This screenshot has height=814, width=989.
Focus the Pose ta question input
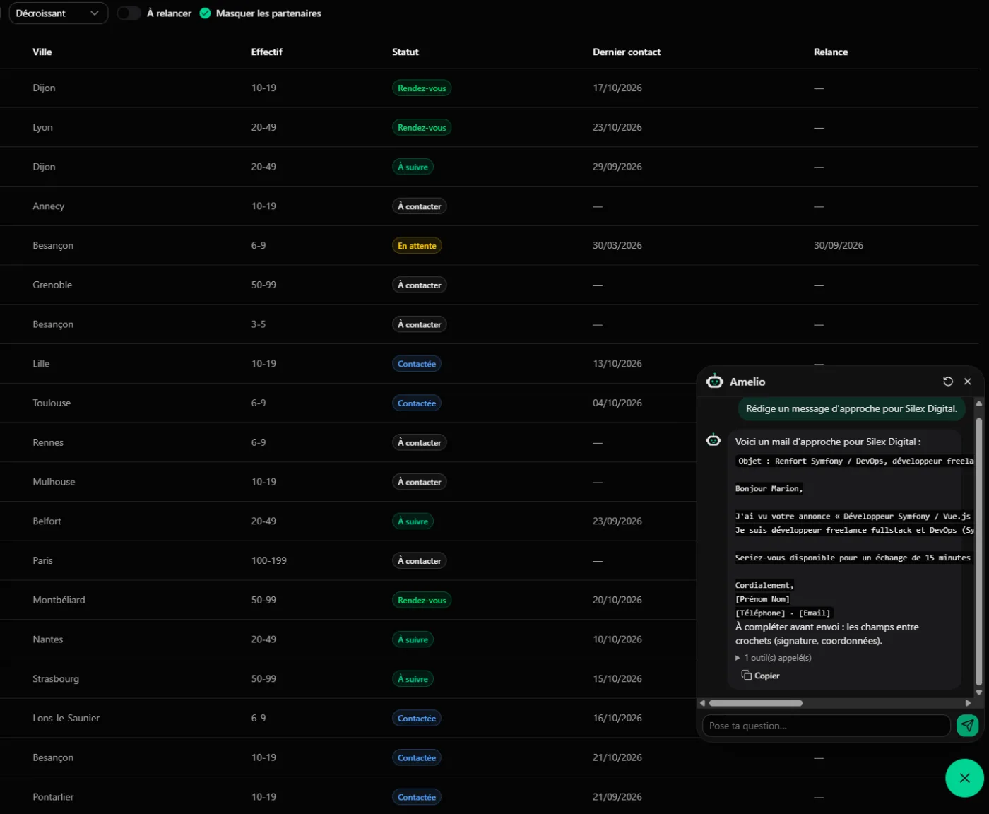826,726
